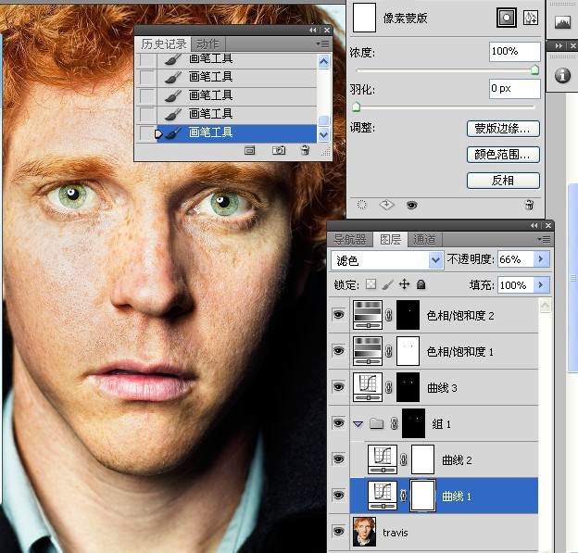Lock all padlock icon

[421, 284]
